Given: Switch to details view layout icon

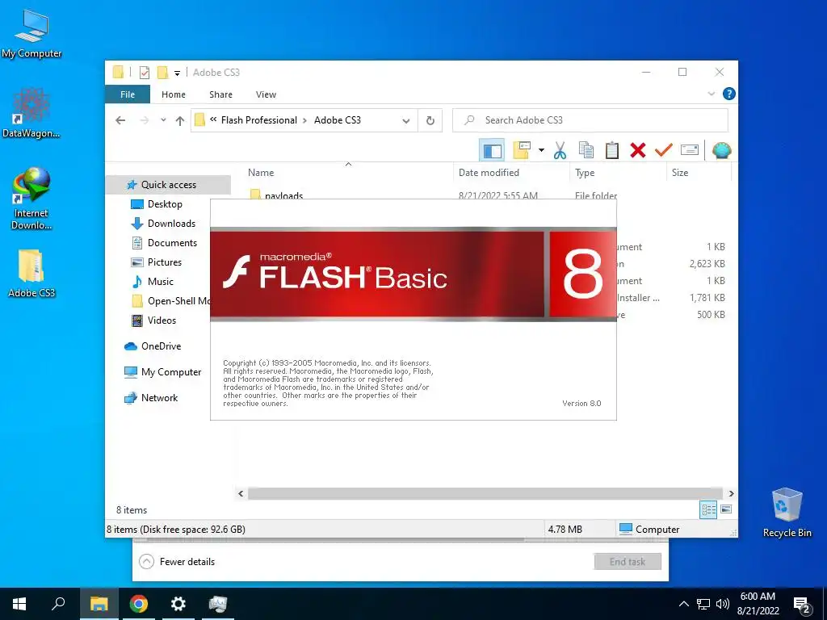Looking at the screenshot, I should pyautogui.click(x=708, y=509).
